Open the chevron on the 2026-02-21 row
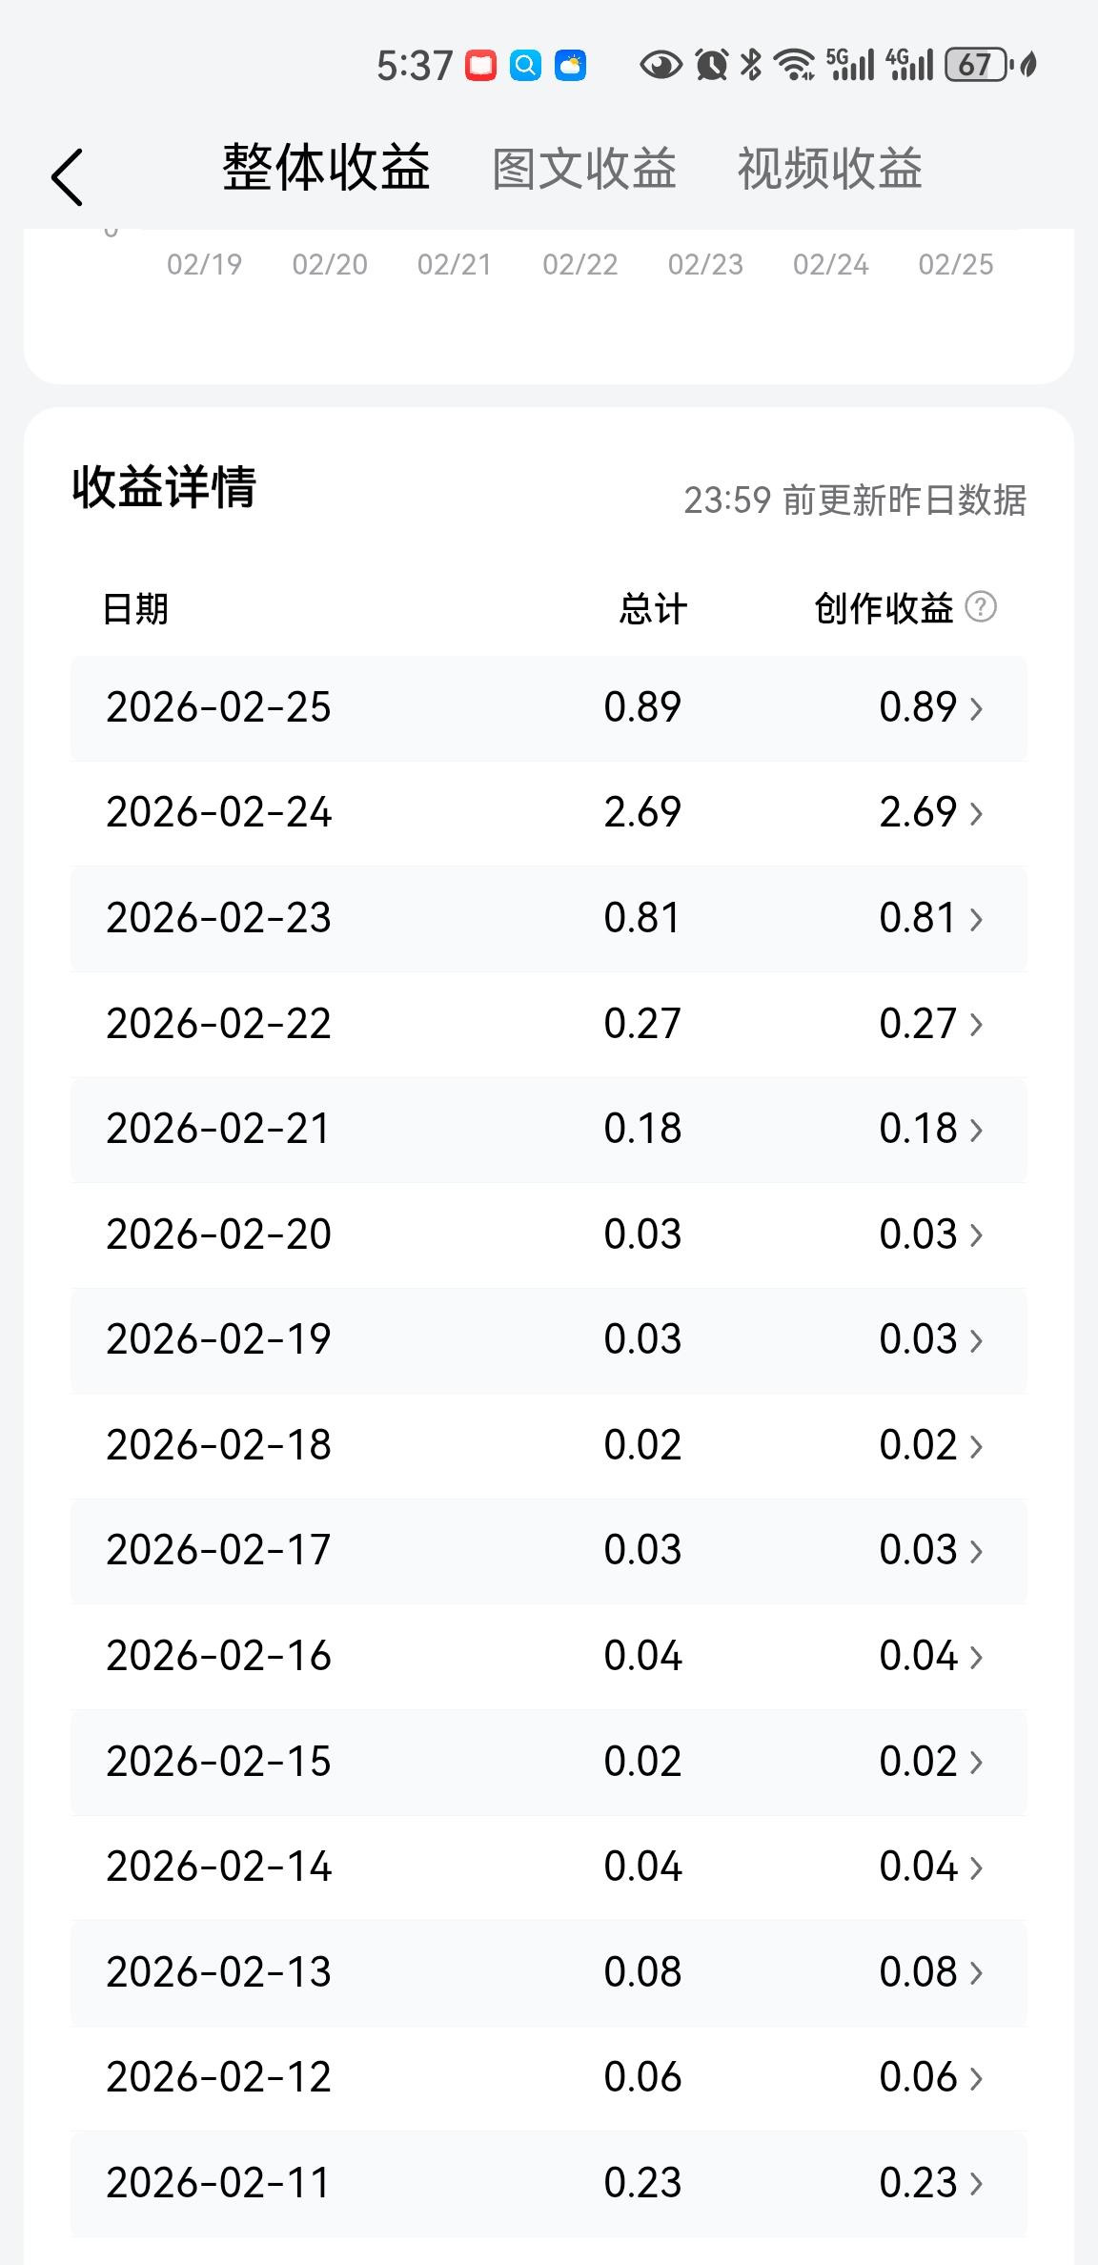The width and height of the screenshot is (1098, 2265). click(976, 1130)
